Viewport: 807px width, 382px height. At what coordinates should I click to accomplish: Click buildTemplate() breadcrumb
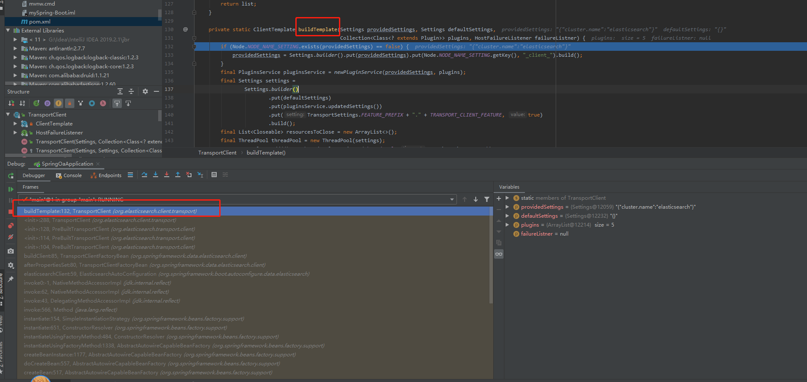pos(266,153)
